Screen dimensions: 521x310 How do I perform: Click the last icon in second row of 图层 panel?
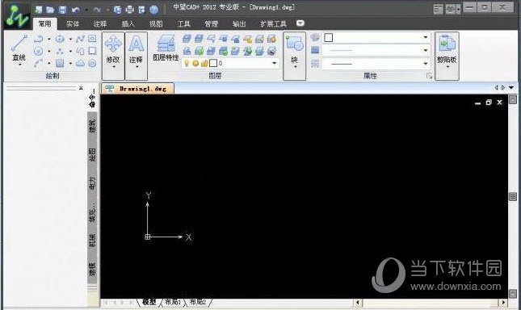pos(271,51)
